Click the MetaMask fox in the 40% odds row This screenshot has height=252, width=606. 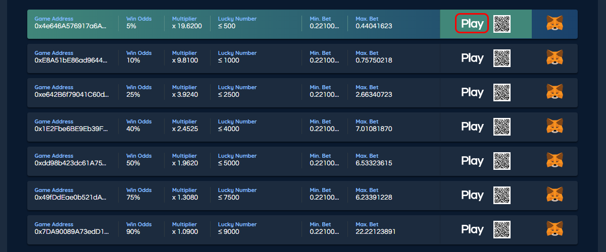click(x=555, y=127)
